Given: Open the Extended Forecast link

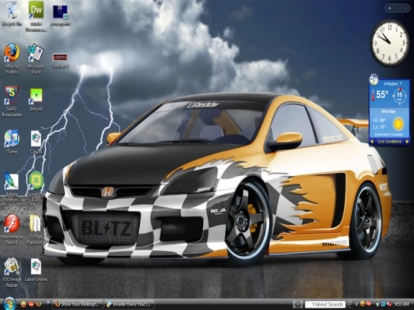Looking at the screenshot, I should [x=389, y=134].
